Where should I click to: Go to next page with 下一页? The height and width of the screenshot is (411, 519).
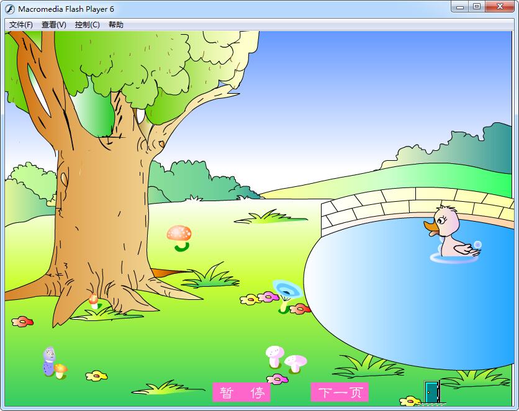(340, 392)
